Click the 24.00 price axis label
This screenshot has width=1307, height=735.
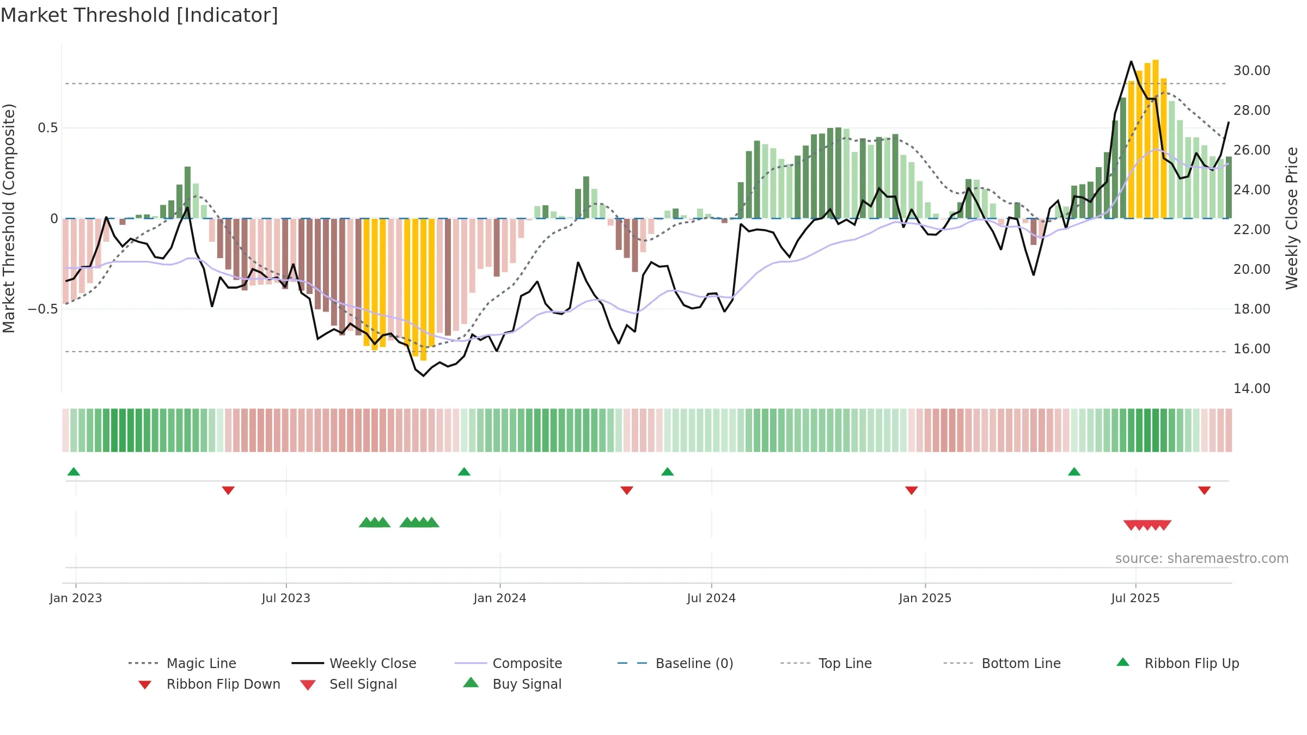click(x=1252, y=189)
